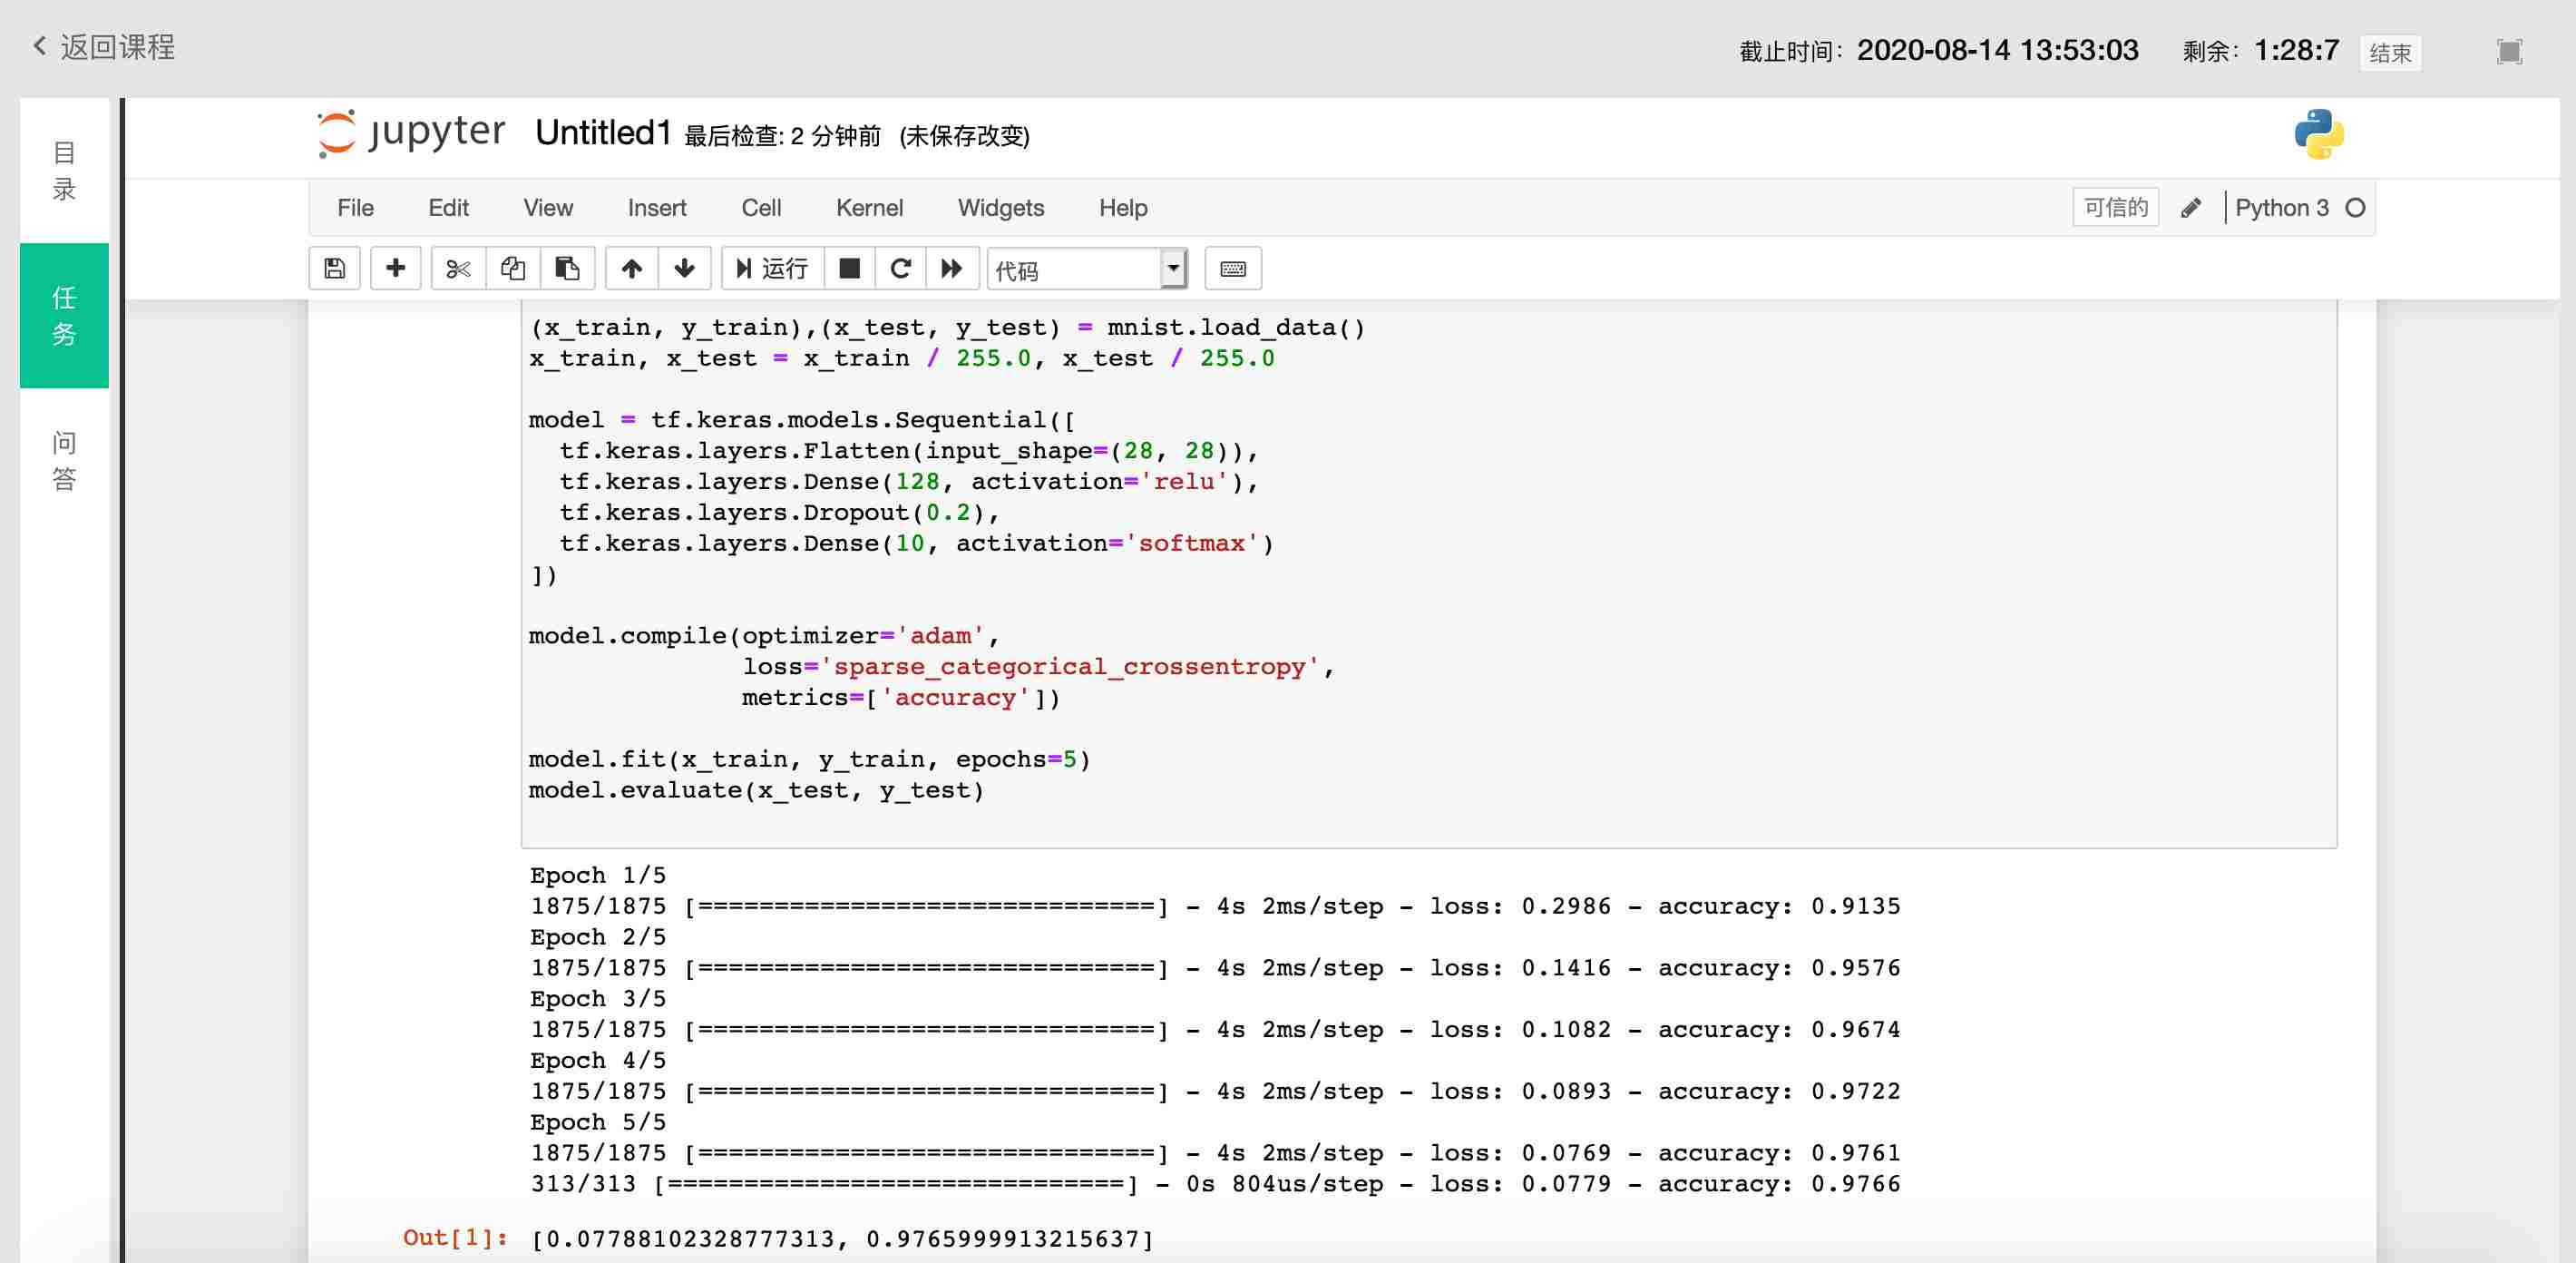Insert a cell below with the plus icon
Screen dimensions: 2576x1263
(396, 269)
